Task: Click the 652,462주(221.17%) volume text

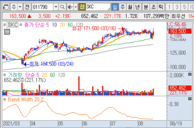Action: [x=25, y=80]
